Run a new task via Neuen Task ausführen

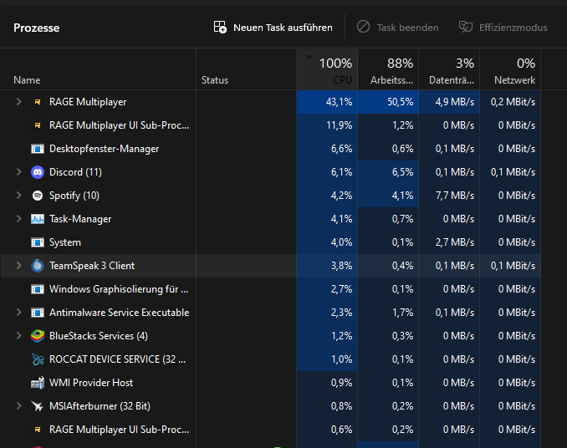[x=273, y=28]
